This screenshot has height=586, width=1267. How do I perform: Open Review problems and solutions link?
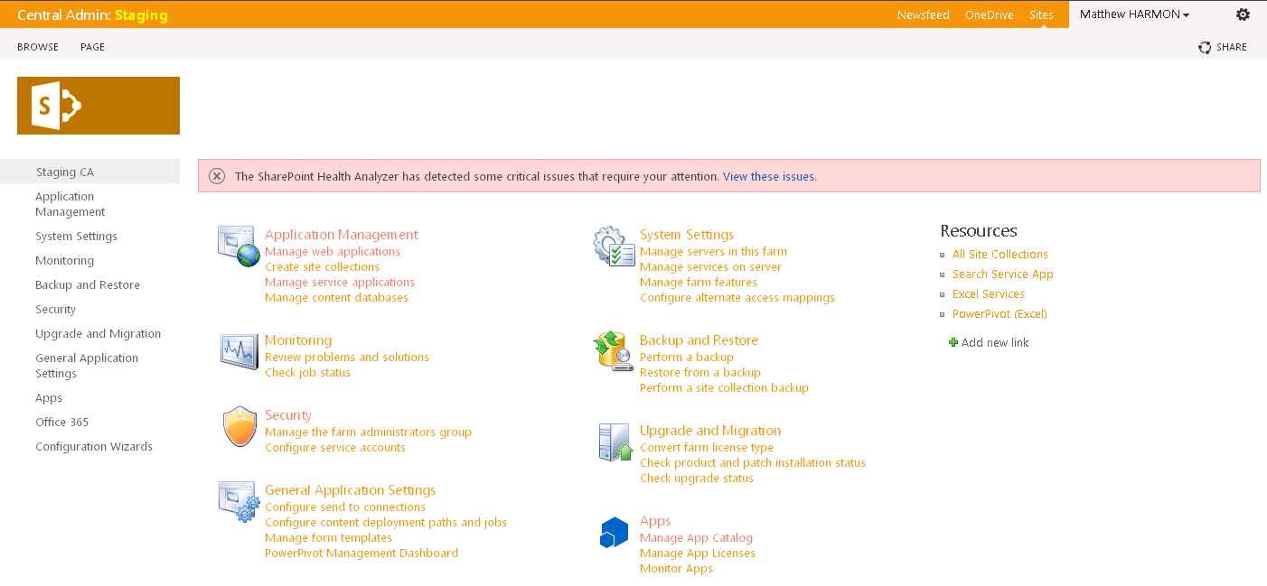point(347,358)
